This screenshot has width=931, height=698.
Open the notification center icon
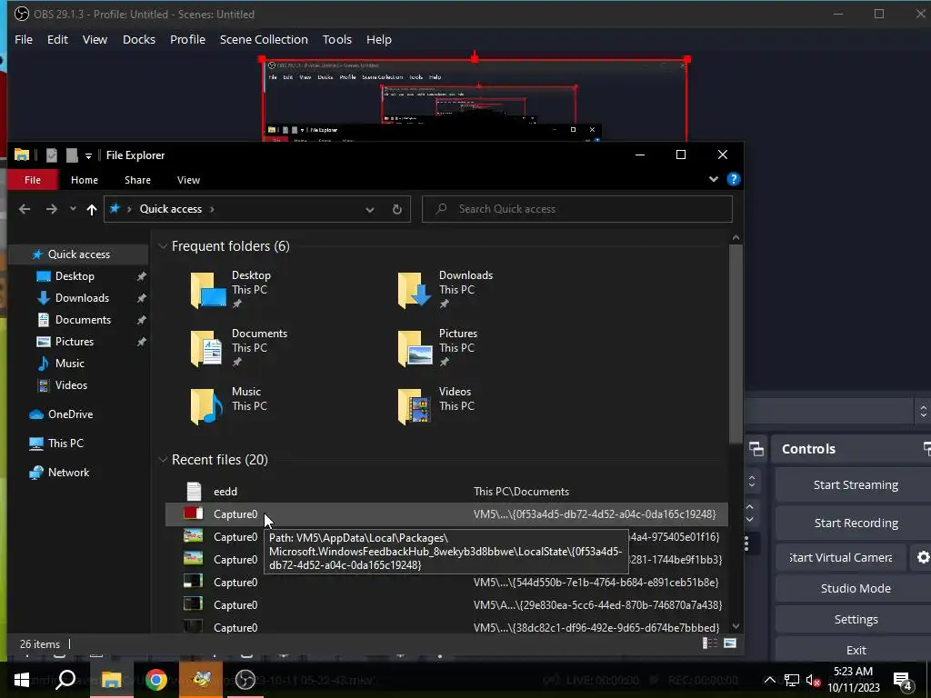(903, 681)
